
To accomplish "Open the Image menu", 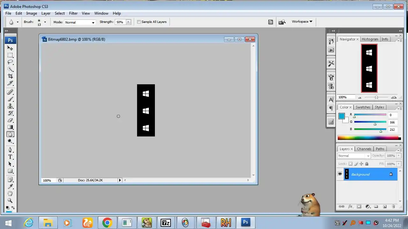I will tap(32, 13).
